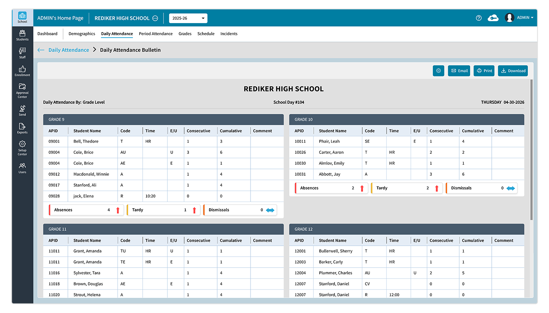Click the Grade 9 Absences summary card

[x=86, y=210]
